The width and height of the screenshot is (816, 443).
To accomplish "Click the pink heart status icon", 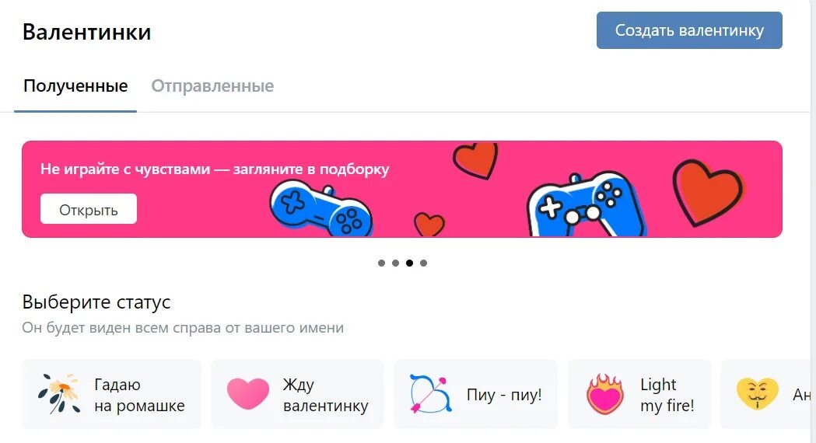I will (248, 393).
